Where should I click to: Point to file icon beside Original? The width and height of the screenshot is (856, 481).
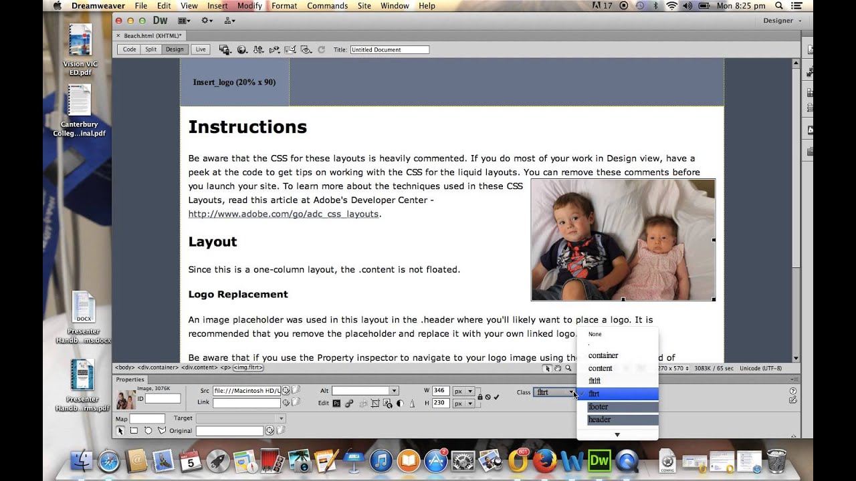(270, 431)
